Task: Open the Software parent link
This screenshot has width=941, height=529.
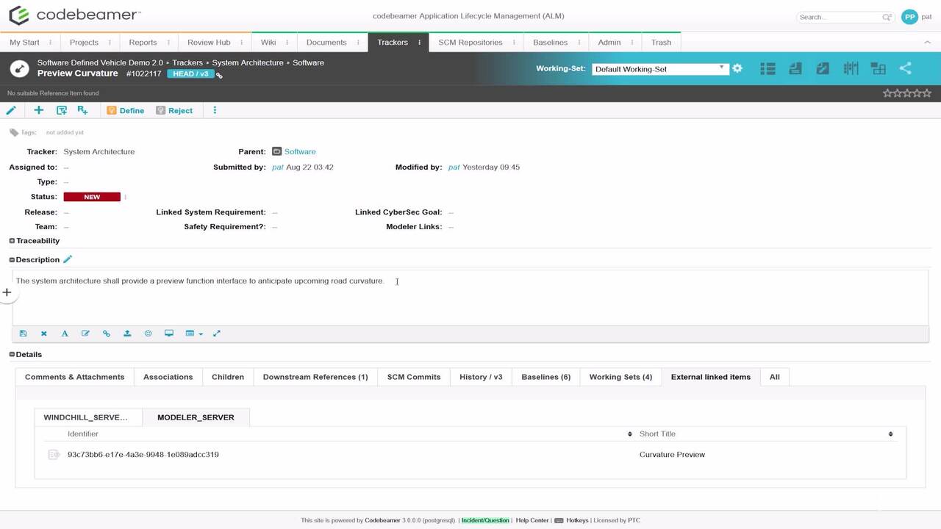Action: click(300, 151)
